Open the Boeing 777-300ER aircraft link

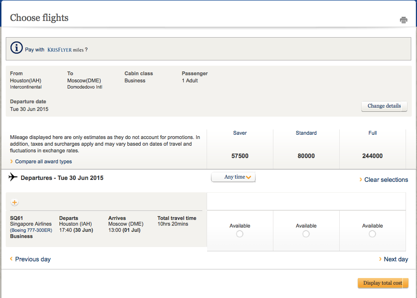click(31, 230)
